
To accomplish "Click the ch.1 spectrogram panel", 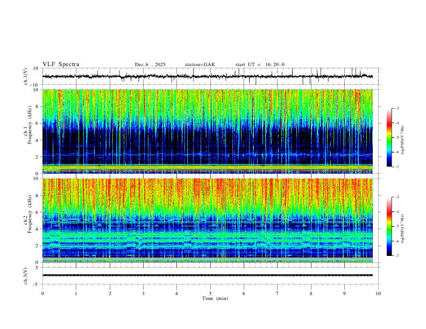I will (208, 131).
